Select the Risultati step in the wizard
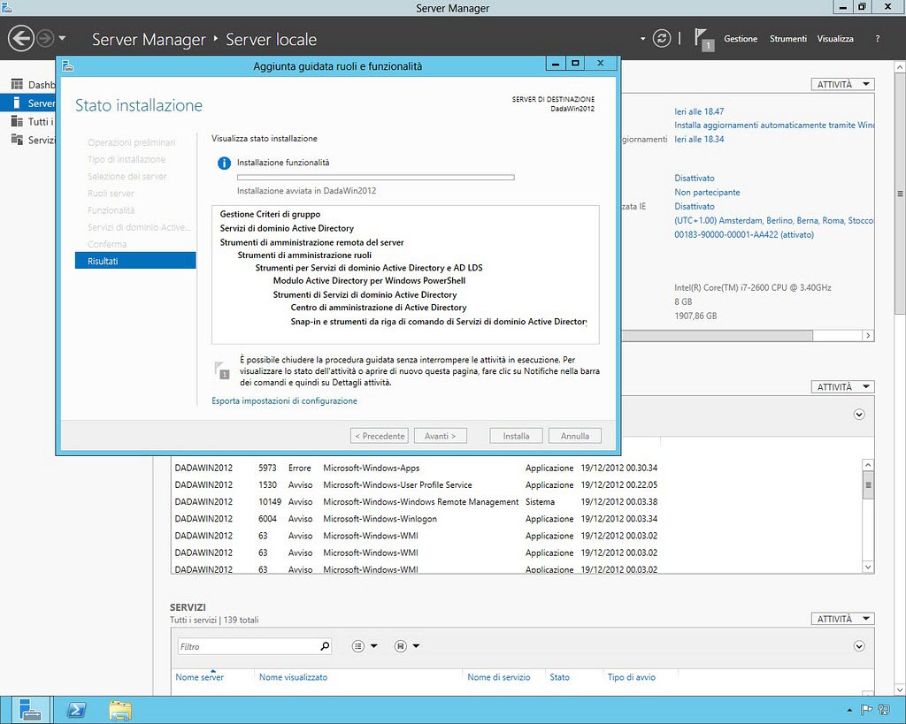The image size is (906, 724). [x=135, y=261]
